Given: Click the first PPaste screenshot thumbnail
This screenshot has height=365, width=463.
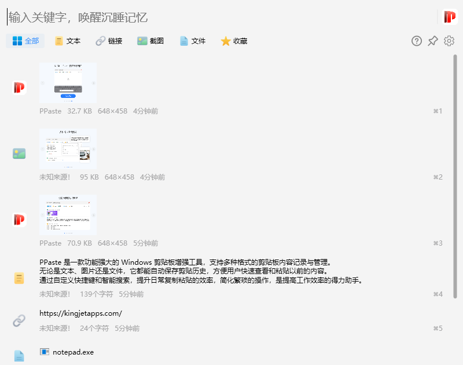Looking at the screenshot, I should pyautogui.click(x=67, y=82).
